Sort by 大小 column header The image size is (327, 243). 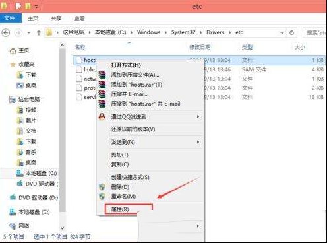pyautogui.click(x=300, y=47)
